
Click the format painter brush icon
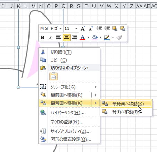point(119,37)
